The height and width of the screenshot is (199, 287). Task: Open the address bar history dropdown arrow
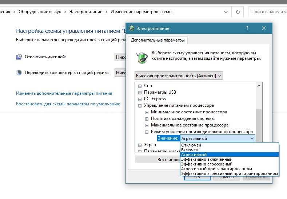[x=226, y=12]
